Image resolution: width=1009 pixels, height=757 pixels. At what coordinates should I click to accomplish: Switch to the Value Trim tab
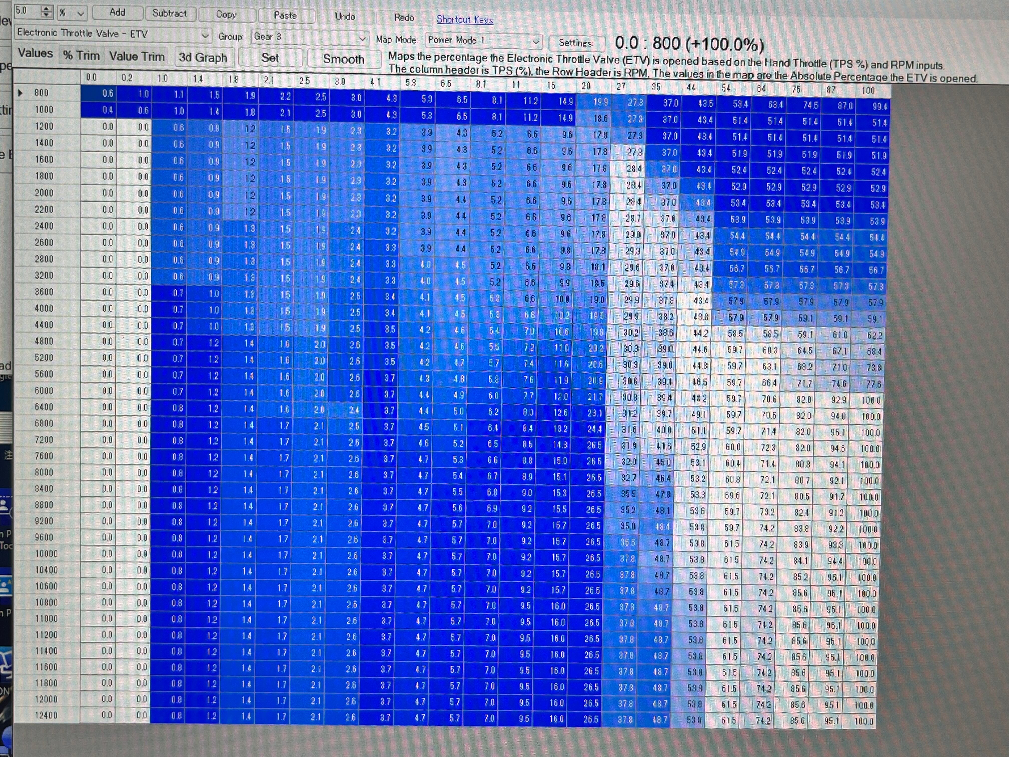137,57
